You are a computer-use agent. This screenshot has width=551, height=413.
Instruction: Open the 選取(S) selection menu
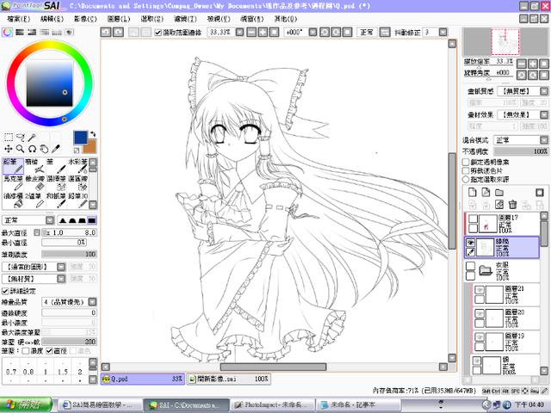click(152, 19)
